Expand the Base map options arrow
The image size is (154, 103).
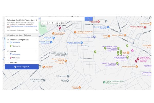(8, 63)
